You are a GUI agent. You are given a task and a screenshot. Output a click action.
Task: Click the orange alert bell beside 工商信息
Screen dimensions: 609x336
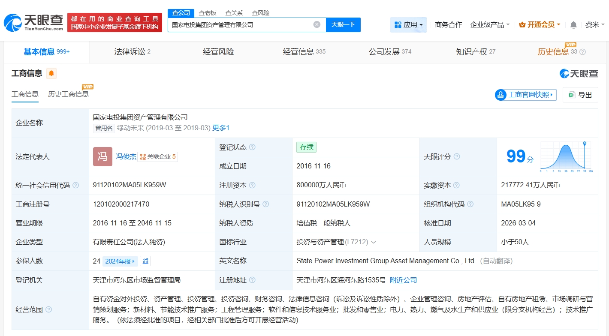tap(51, 73)
